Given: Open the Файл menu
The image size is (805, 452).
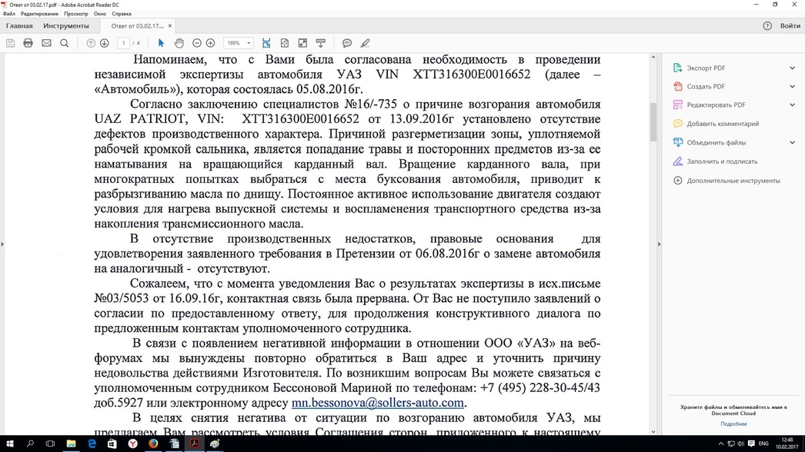Looking at the screenshot, I should pos(9,14).
